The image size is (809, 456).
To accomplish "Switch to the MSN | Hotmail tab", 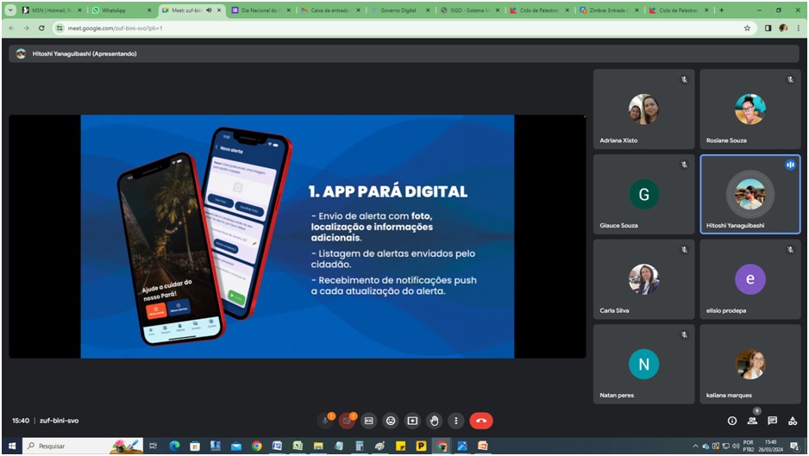I will coord(51,10).
